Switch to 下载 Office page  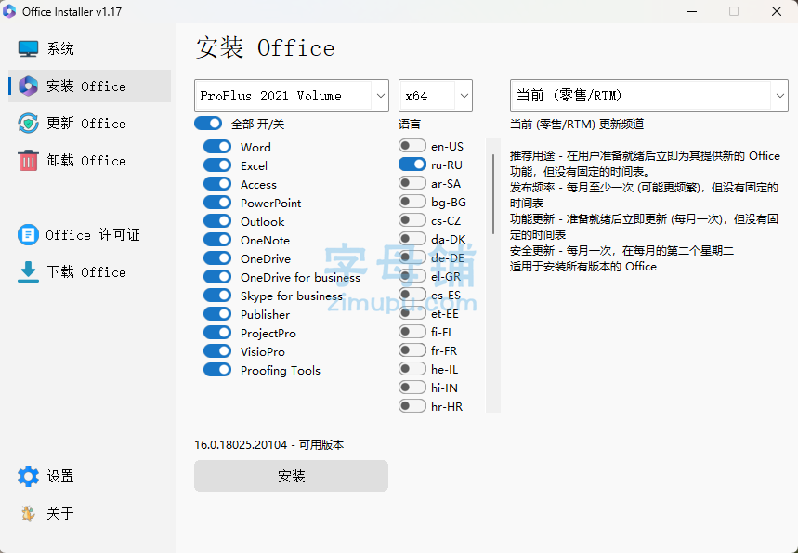[x=89, y=272]
